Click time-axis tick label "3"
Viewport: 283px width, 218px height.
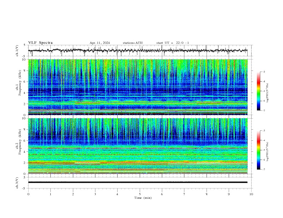click(x=95, y=194)
